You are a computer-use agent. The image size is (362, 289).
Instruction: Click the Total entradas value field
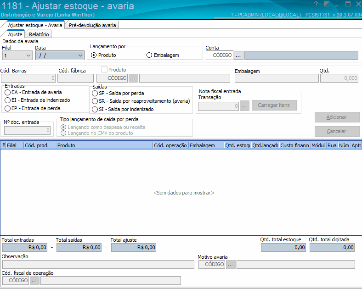point(25,248)
